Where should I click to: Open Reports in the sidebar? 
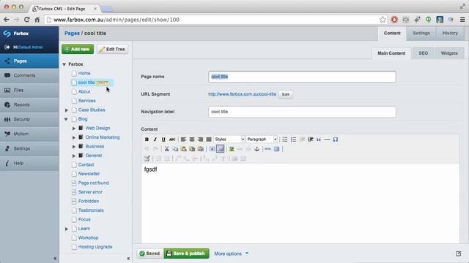click(x=29, y=104)
